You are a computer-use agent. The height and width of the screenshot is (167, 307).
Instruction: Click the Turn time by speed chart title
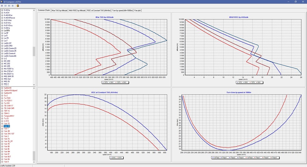coord(239,92)
